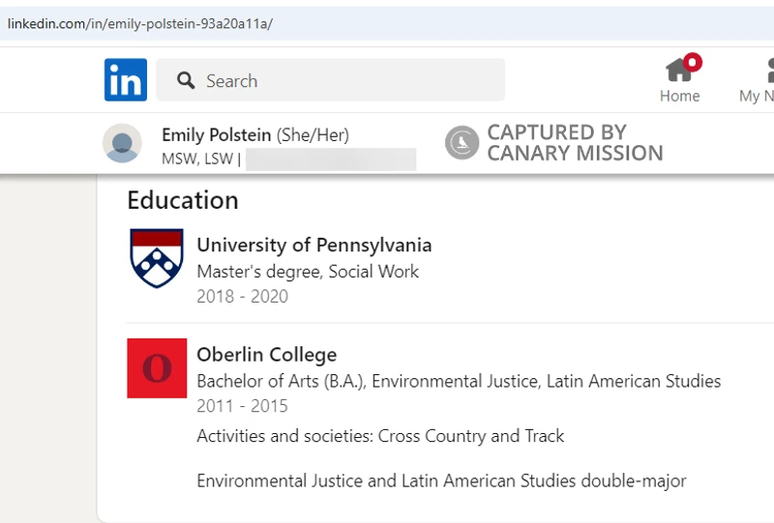Click the Education section heading

pyautogui.click(x=183, y=200)
